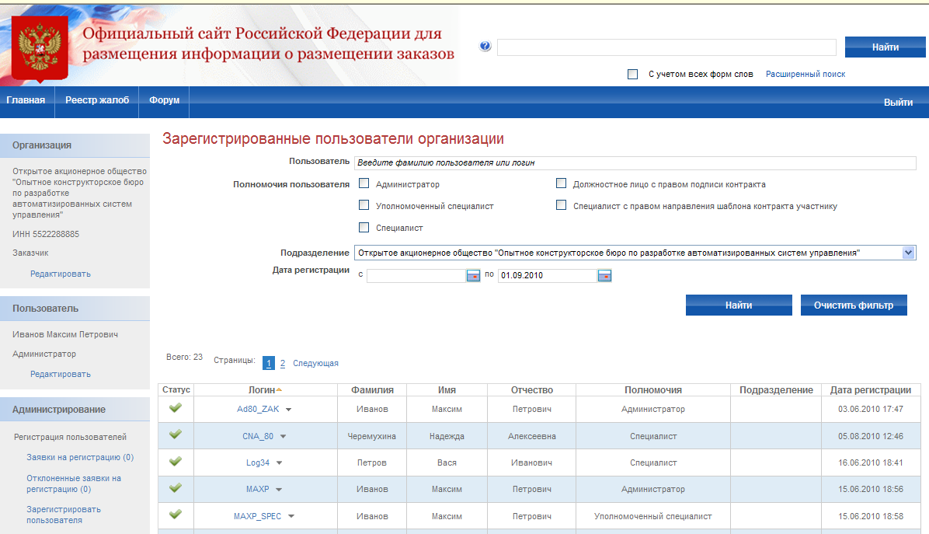Click the registration date 'с' input field
929x534 pixels.
[x=416, y=276]
